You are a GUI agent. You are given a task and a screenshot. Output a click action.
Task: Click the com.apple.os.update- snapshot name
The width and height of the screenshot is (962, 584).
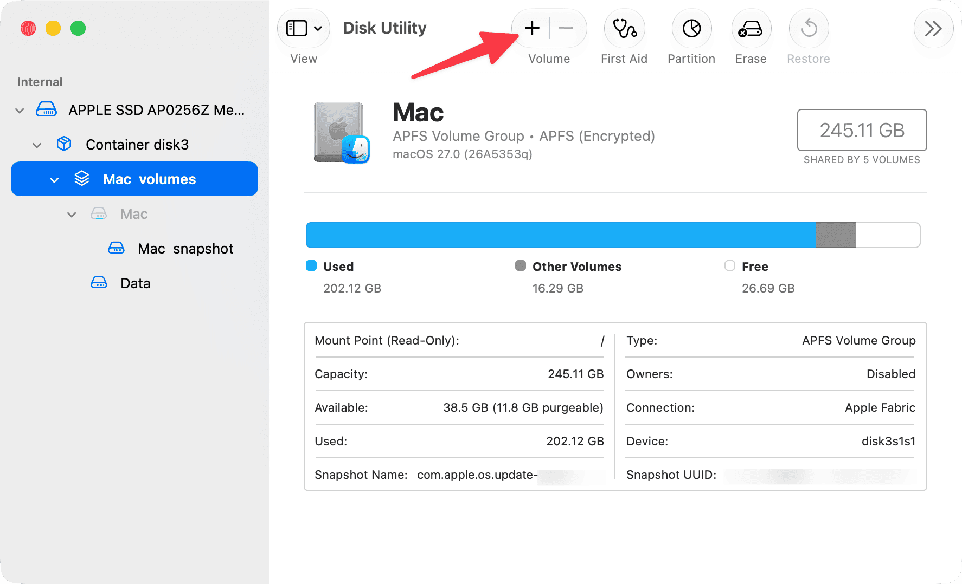[477, 475]
